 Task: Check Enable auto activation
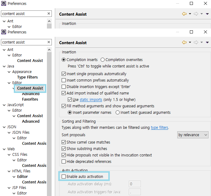point(63,176)
